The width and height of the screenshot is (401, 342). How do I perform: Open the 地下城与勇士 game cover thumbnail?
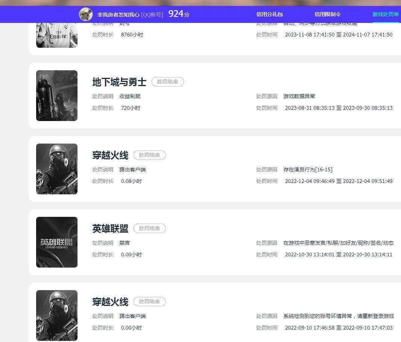(x=57, y=95)
